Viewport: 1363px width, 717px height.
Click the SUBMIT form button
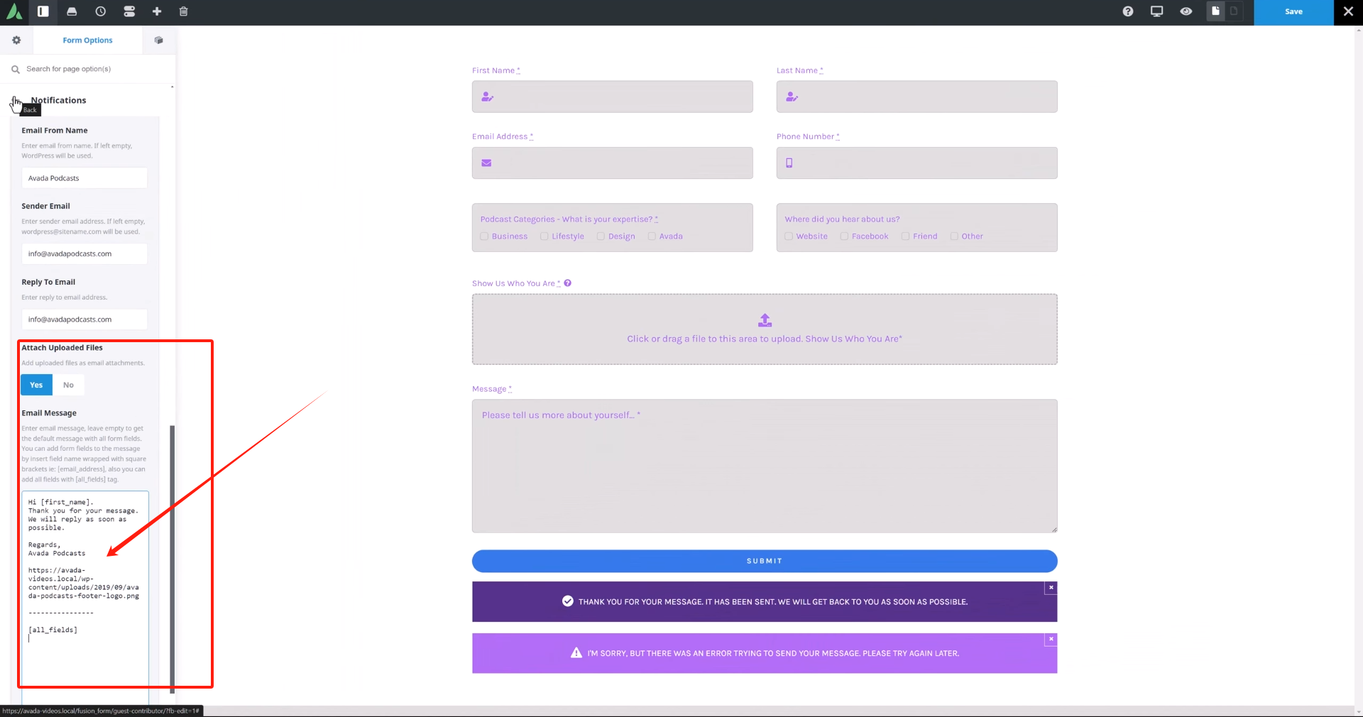pyautogui.click(x=764, y=561)
